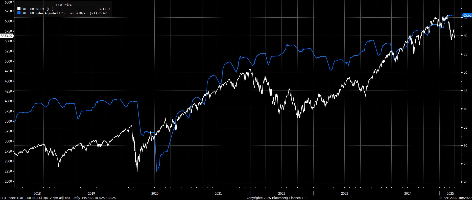This screenshot has width=472, height=200.
Task: Click the 45 right axis label
Action: (465, 91)
